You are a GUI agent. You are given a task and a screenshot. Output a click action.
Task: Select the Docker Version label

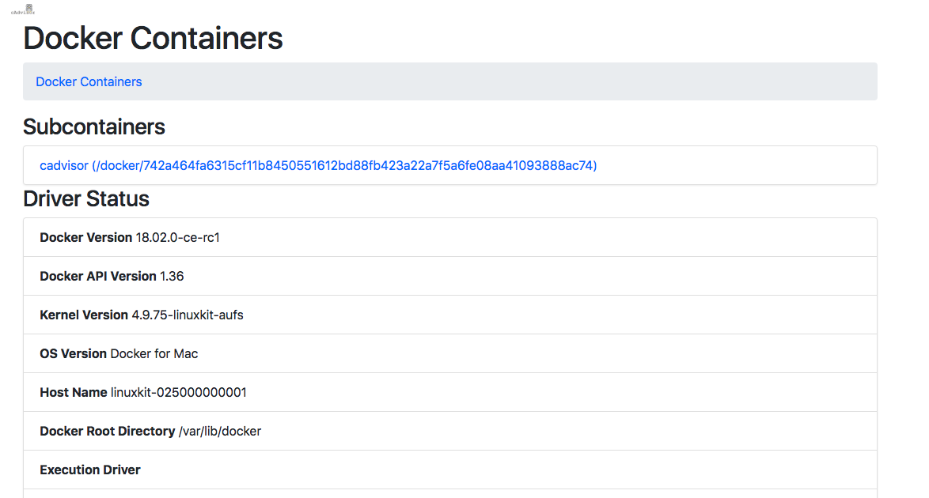tap(86, 237)
